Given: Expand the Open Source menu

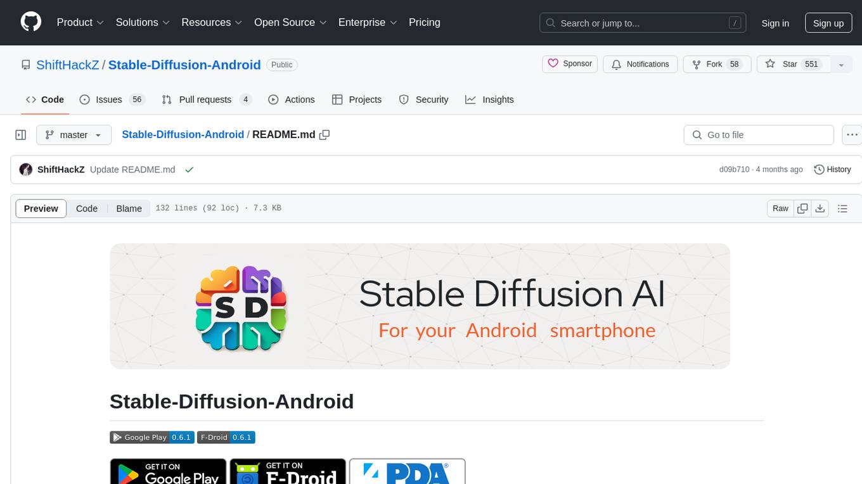Looking at the screenshot, I should [290, 22].
